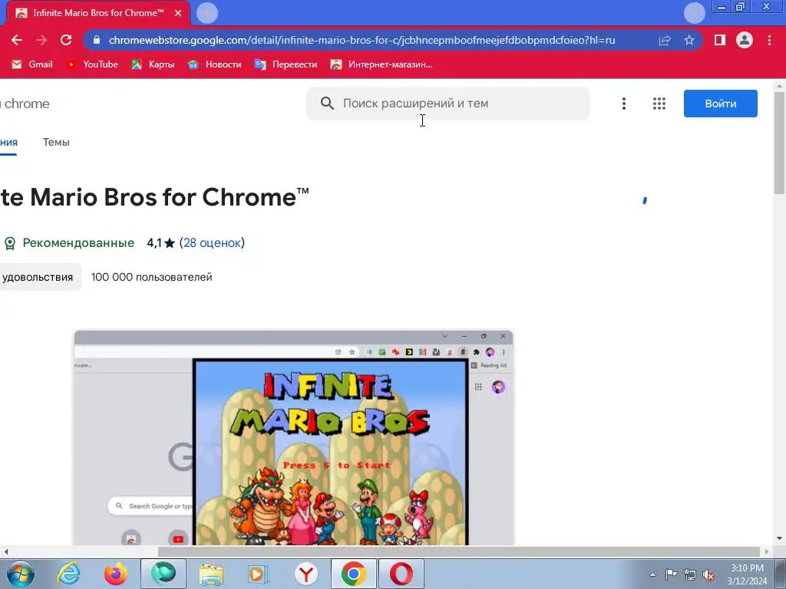Open the network status tray icon
The height and width of the screenshot is (589, 786).
690,574
